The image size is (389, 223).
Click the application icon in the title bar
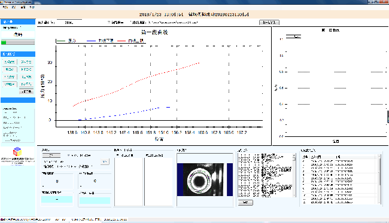[1, 2]
